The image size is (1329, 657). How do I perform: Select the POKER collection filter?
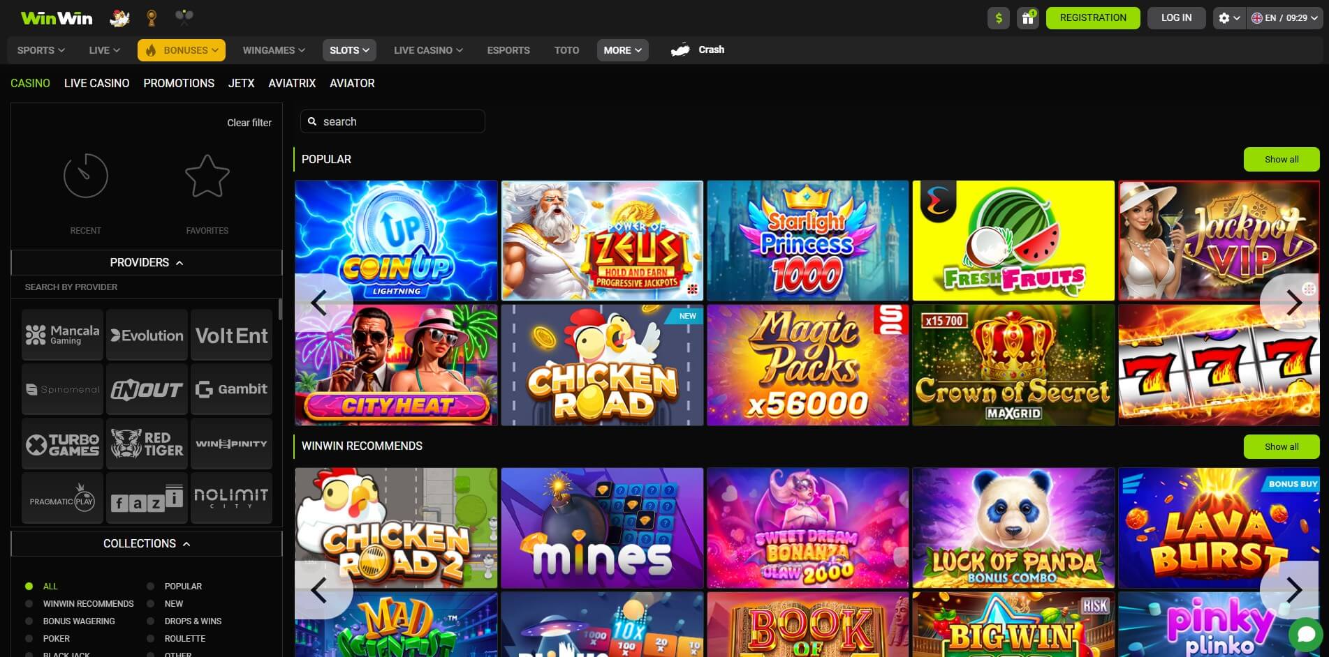(x=28, y=638)
